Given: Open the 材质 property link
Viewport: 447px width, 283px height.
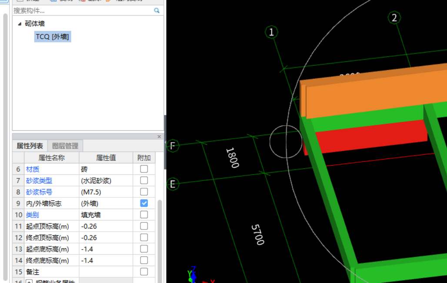Looking at the screenshot, I should [33, 169].
